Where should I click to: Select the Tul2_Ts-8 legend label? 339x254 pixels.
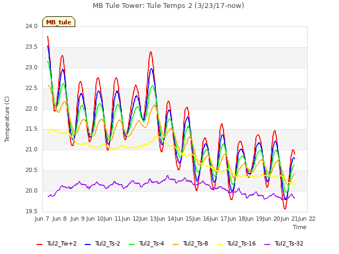(195, 243)
